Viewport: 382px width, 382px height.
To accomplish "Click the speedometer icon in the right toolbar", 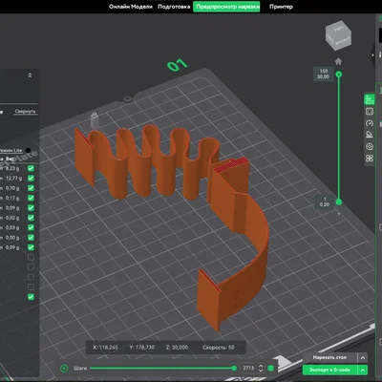I will 370,123.
